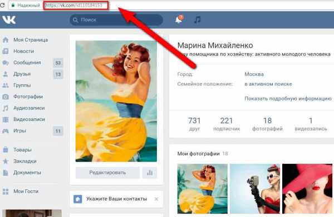This screenshot has width=334, height=217.
Task: Click the bag icon beside Товары
Action: (x=6, y=150)
